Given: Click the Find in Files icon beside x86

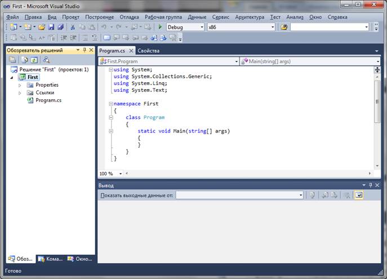Looking at the screenshot, I should pyautogui.click(x=284, y=27).
